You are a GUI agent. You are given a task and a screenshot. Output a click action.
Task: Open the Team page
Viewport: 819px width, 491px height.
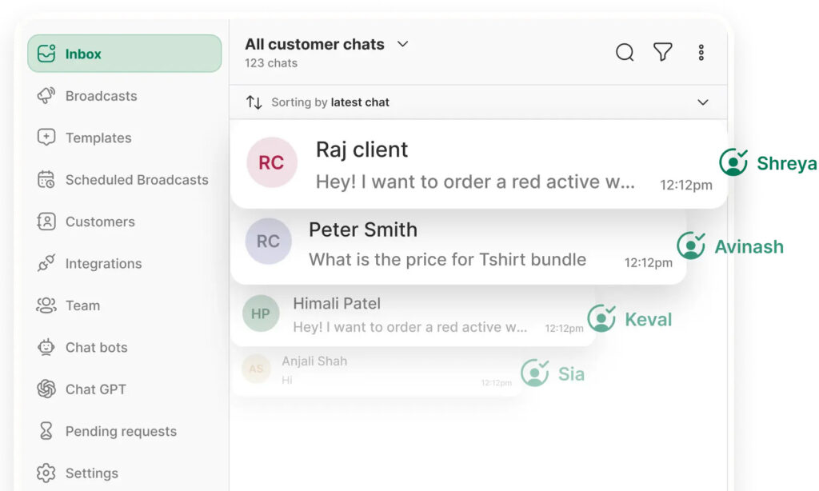pos(82,305)
